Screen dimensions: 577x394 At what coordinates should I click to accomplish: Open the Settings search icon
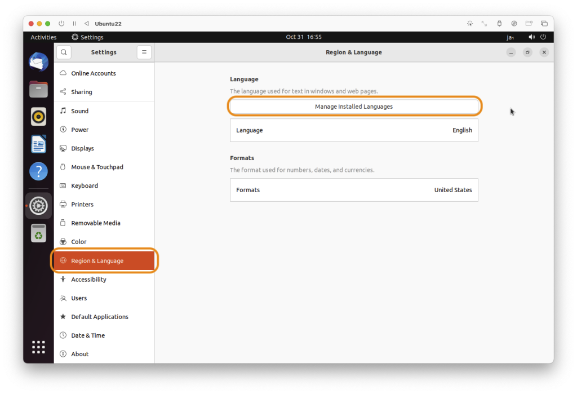pos(64,52)
